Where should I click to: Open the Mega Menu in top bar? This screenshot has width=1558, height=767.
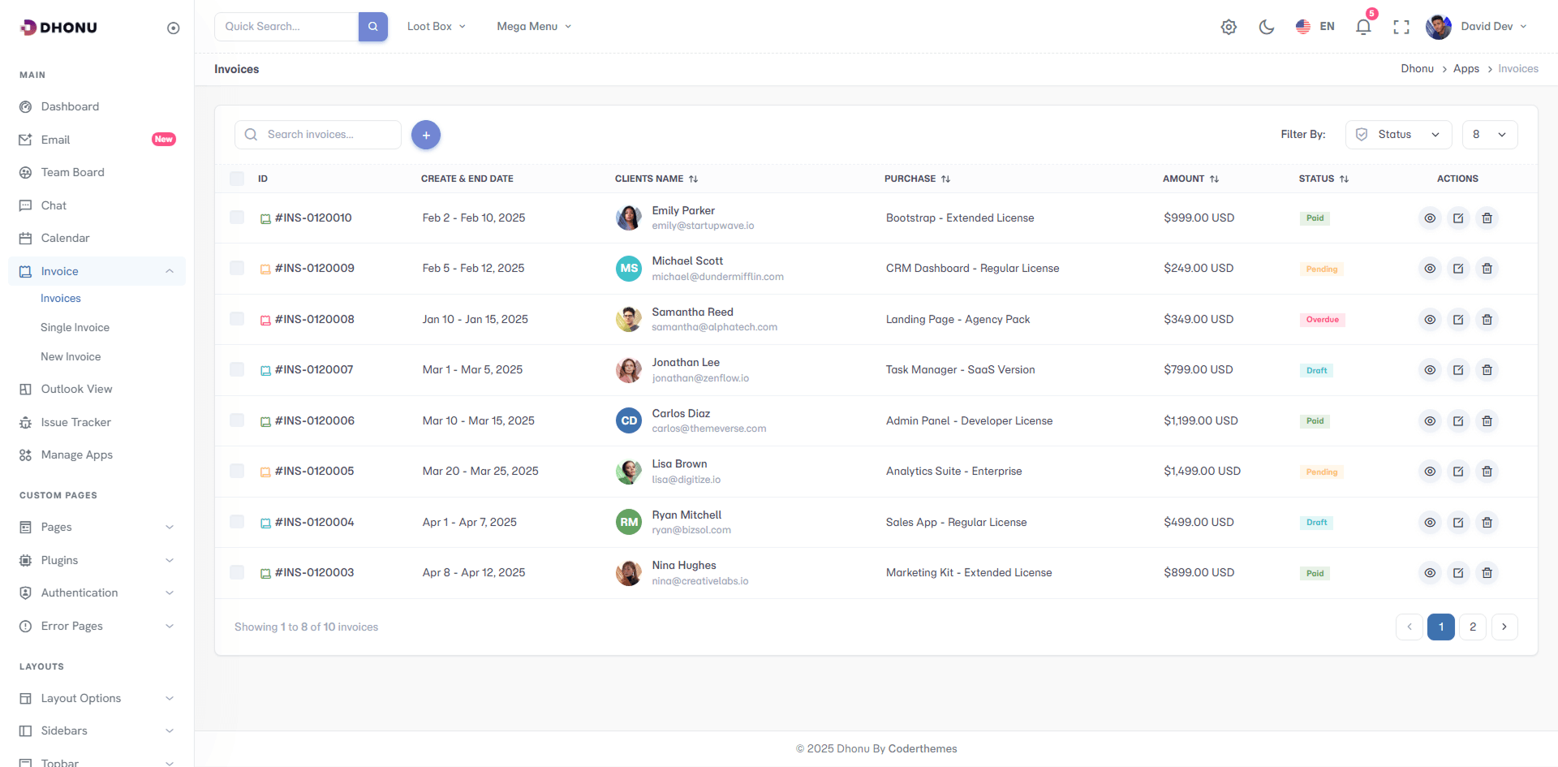click(534, 27)
